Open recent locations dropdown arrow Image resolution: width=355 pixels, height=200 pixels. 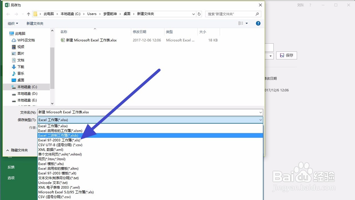(x=23, y=14)
